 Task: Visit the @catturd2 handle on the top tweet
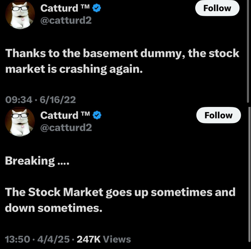coord(66,21)
